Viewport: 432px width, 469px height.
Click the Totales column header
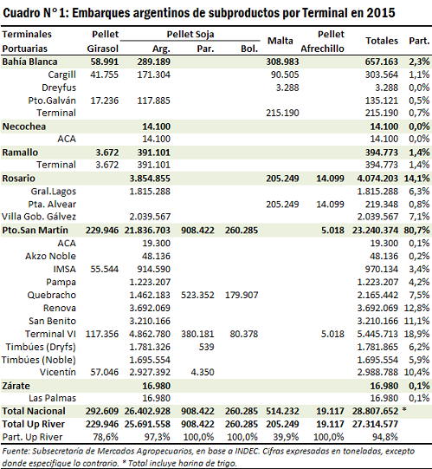pos(382,41)
